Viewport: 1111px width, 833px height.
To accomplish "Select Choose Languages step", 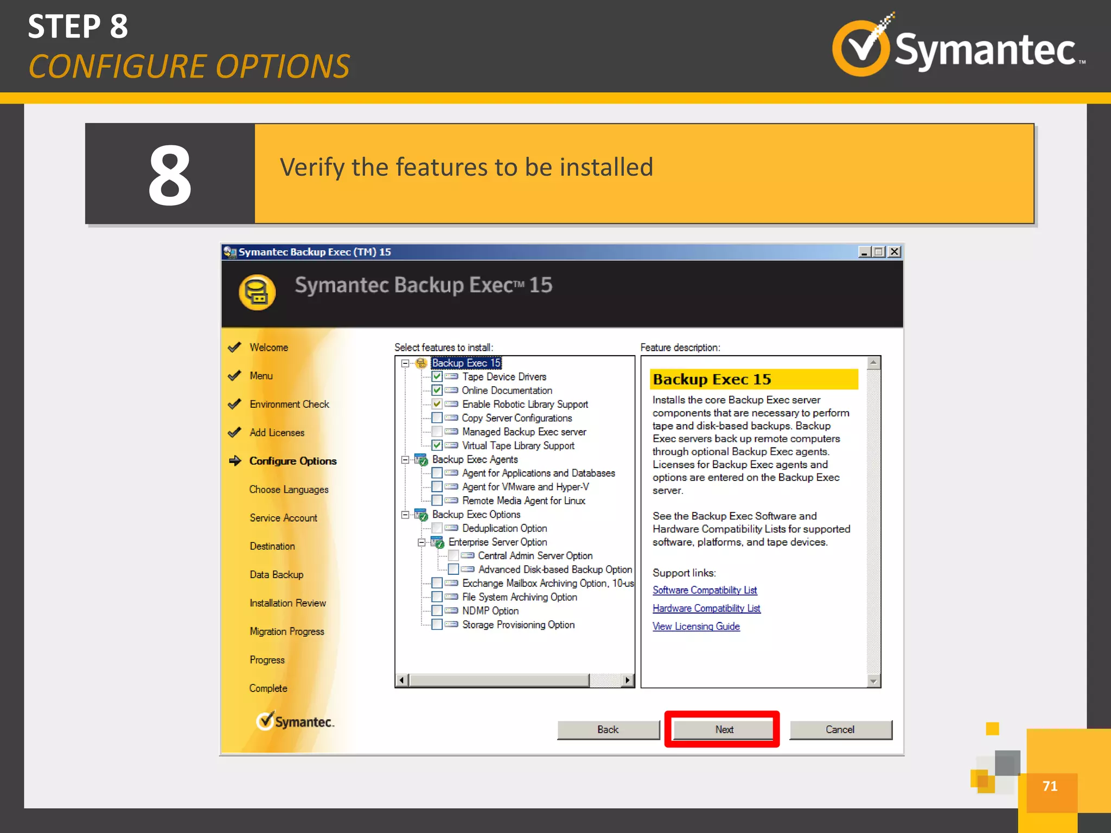I will coord(289,490).
